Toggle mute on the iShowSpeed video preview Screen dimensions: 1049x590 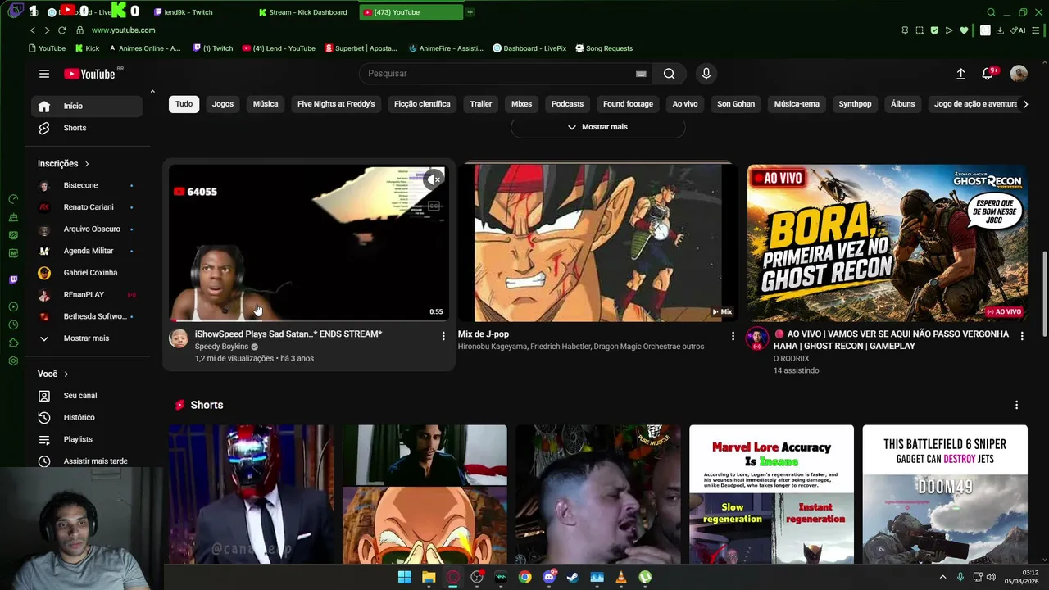pyautogui.click(x=434, y=179)
